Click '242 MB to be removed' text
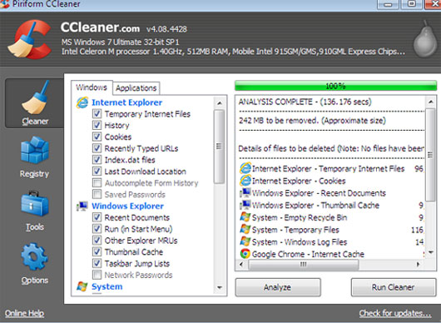441x323 pixels. click(x=312, y=121)
